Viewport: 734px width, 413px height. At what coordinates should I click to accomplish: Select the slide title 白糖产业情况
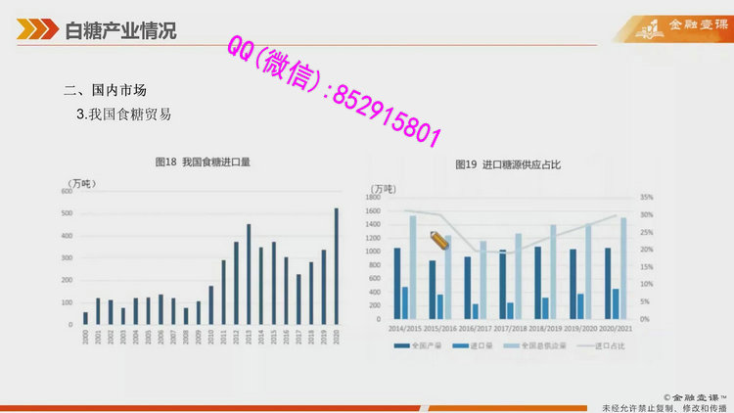(x=120, y=30)
